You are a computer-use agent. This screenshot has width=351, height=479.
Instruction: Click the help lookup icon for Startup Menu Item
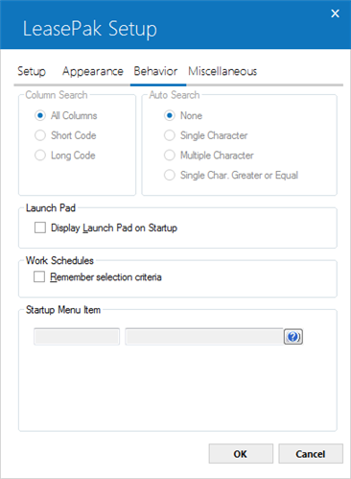click(293, 337)
